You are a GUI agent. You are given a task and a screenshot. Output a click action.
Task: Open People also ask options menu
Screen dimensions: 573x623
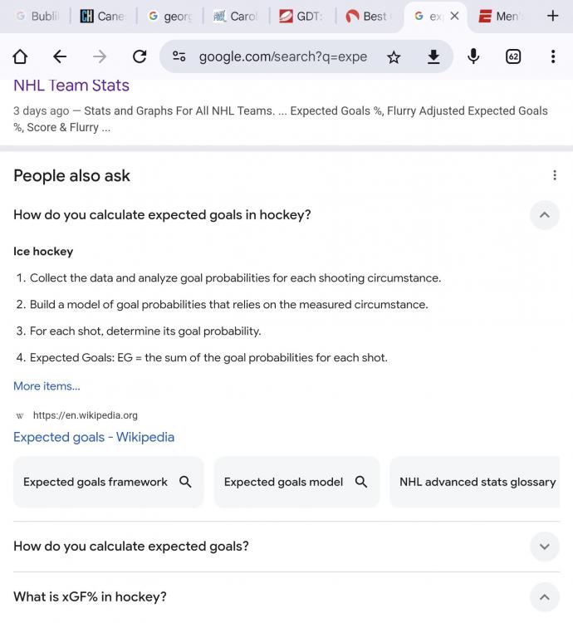(555, 175)
